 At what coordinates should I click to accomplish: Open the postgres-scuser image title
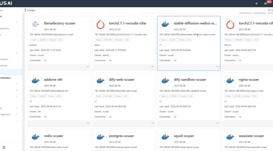(121, 136)
